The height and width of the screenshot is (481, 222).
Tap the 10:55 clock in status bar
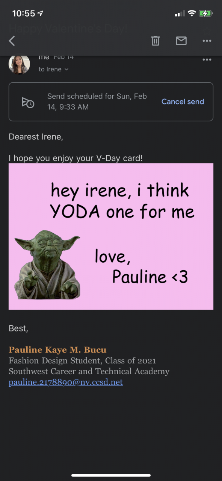click(23, 14)
